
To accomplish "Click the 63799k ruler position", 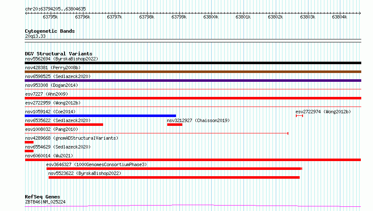I will [x=179, y=17].
